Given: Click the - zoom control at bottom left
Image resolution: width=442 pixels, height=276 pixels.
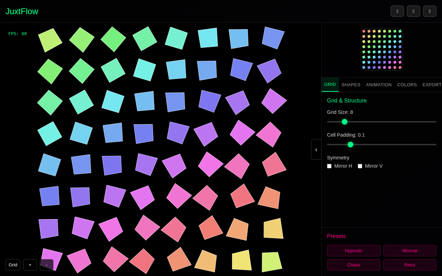Looking at the screenshot, I should (47, 265).
